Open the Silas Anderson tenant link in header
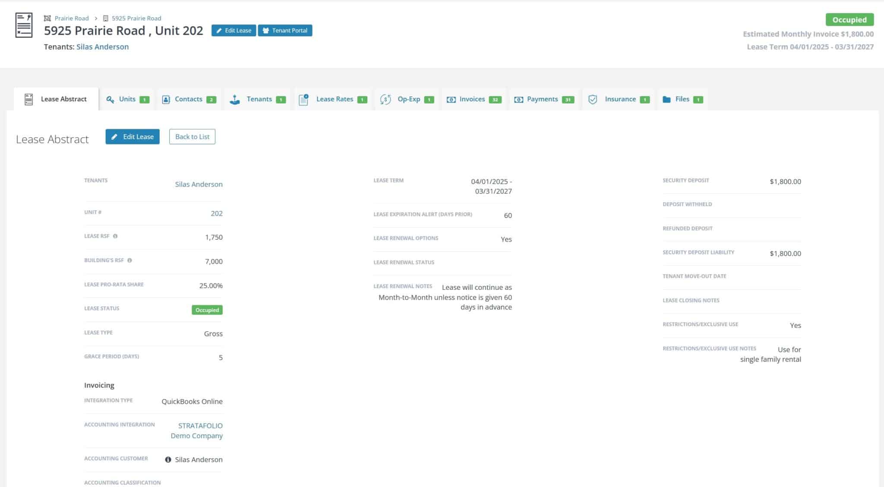Screen dimensions: 884x487 pyautogui.click(x=102, y=47)
